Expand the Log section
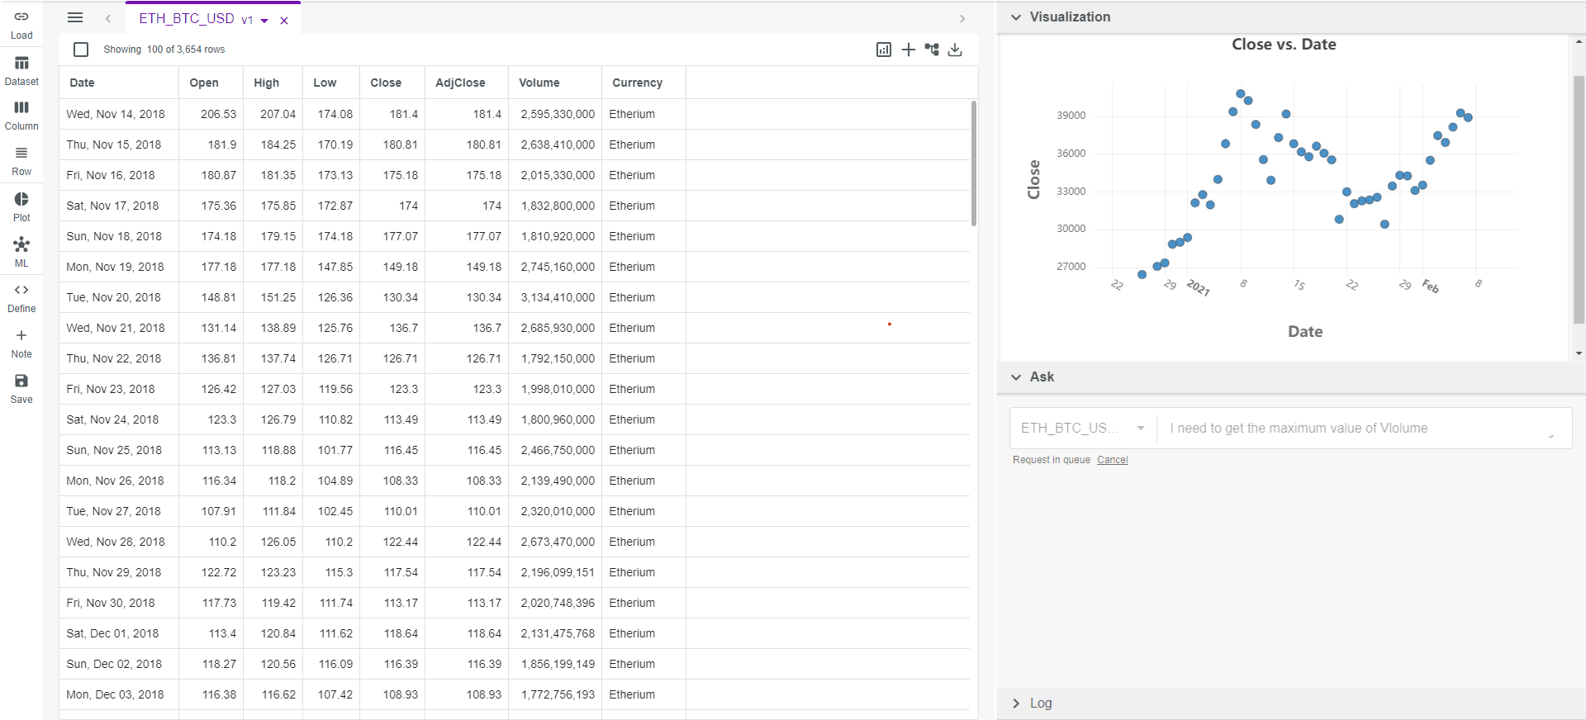The width and height of the screenshot is (1586, 720). pos(1016,703)
